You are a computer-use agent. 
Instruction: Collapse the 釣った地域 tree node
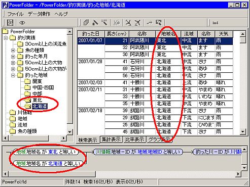(x=13, y=75)
